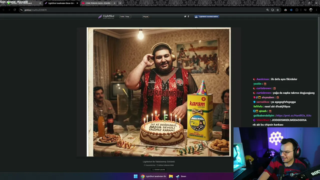Open the prnt.sc link in chat
Viewport: 320px width, 180px height.
294,115
